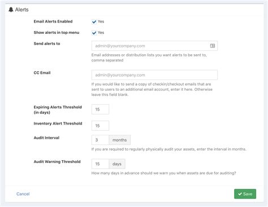Viewport: 268px width, 207px height.
Task: Toggle the Show alerts in top menu checkbox
Action: point(94,33)
